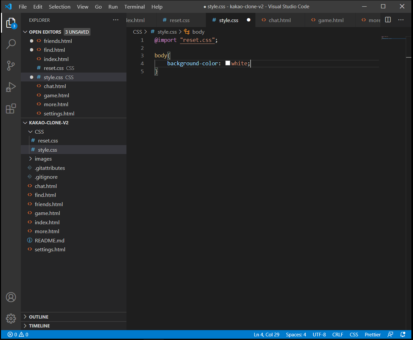Click CSS language mode in status bar
Screen dimensions: 413x340
(354, 334)
